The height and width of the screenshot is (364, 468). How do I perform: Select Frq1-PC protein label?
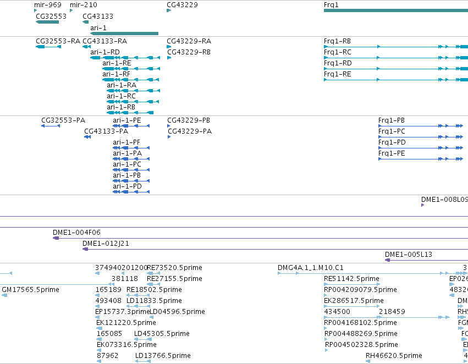(392, 131)
